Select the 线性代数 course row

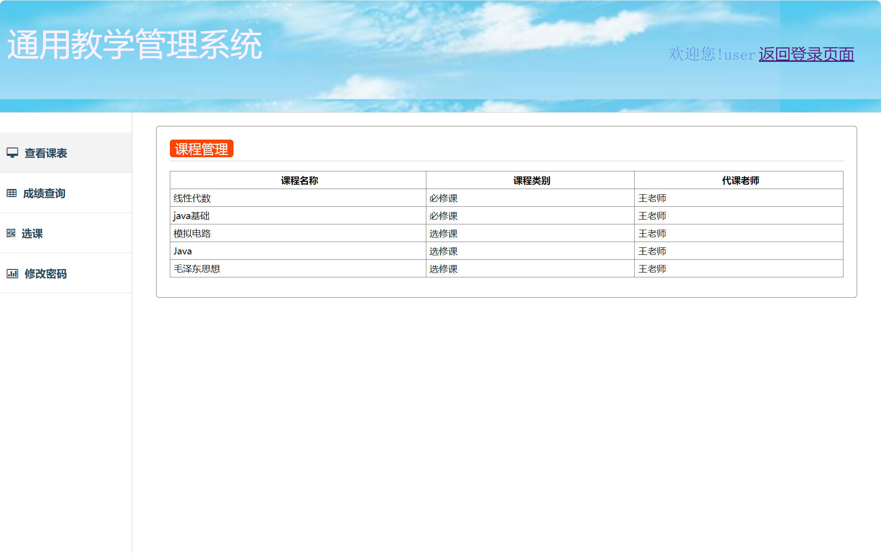192,198
